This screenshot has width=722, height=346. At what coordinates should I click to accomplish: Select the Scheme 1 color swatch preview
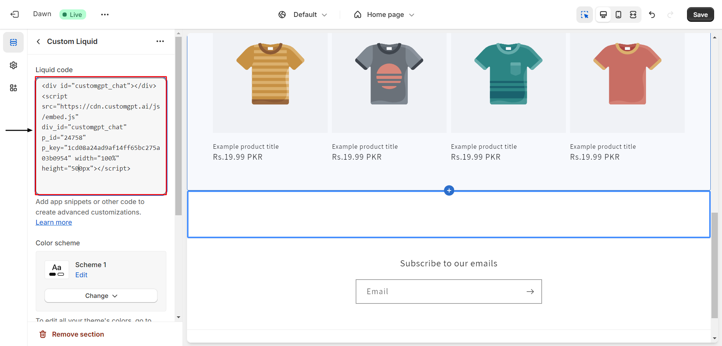pos(57,270)
